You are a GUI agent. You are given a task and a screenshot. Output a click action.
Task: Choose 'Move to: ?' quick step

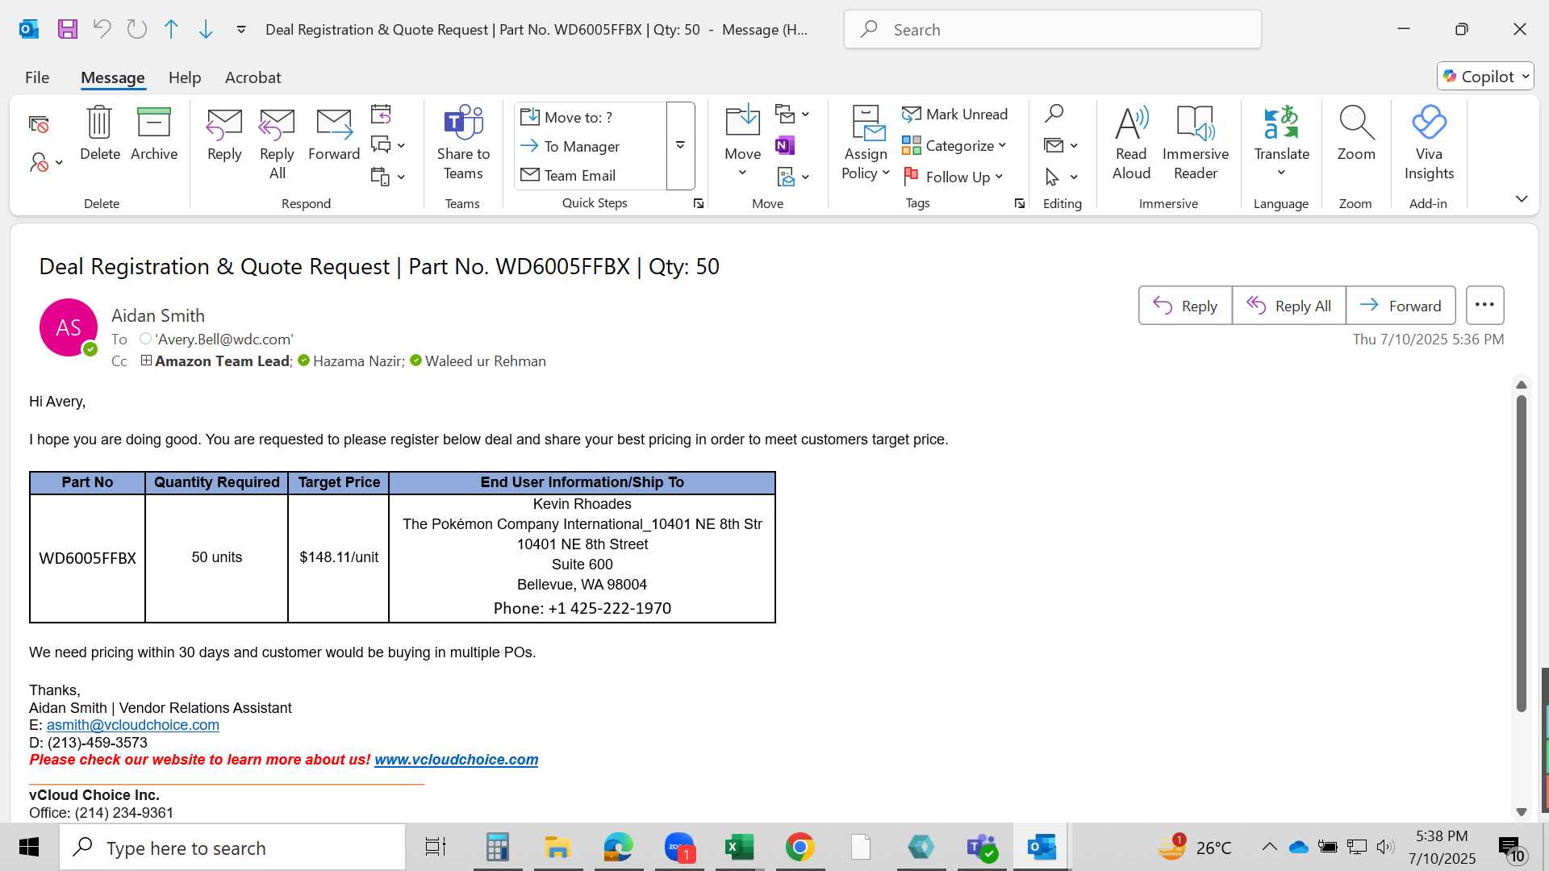click(x=591, y=117)
